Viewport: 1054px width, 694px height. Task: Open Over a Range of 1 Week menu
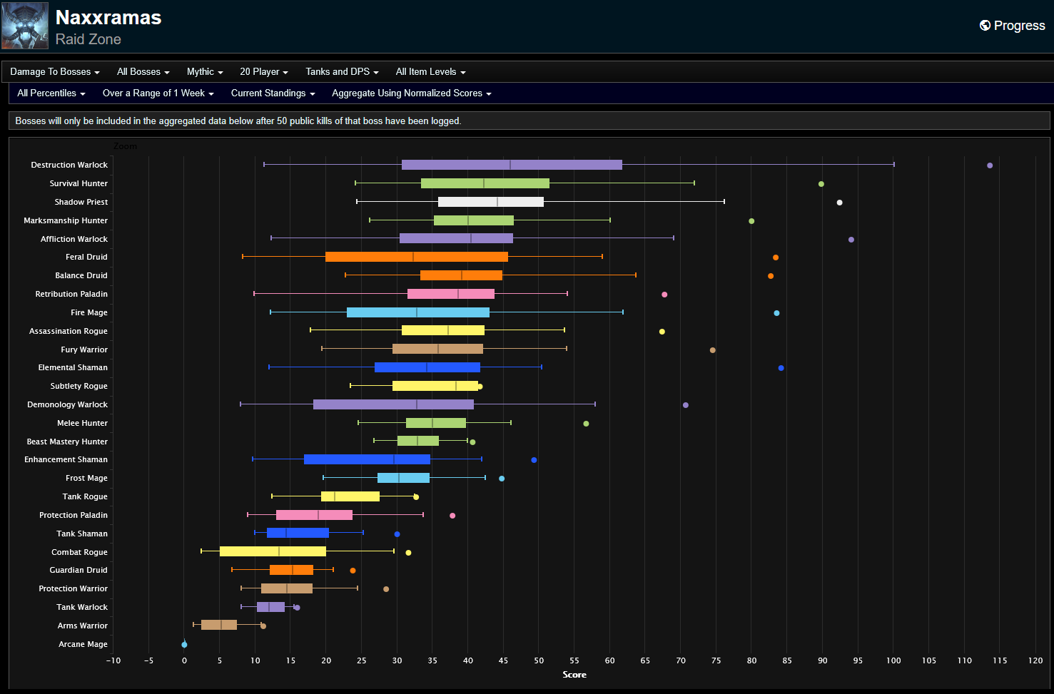[158, 93]
